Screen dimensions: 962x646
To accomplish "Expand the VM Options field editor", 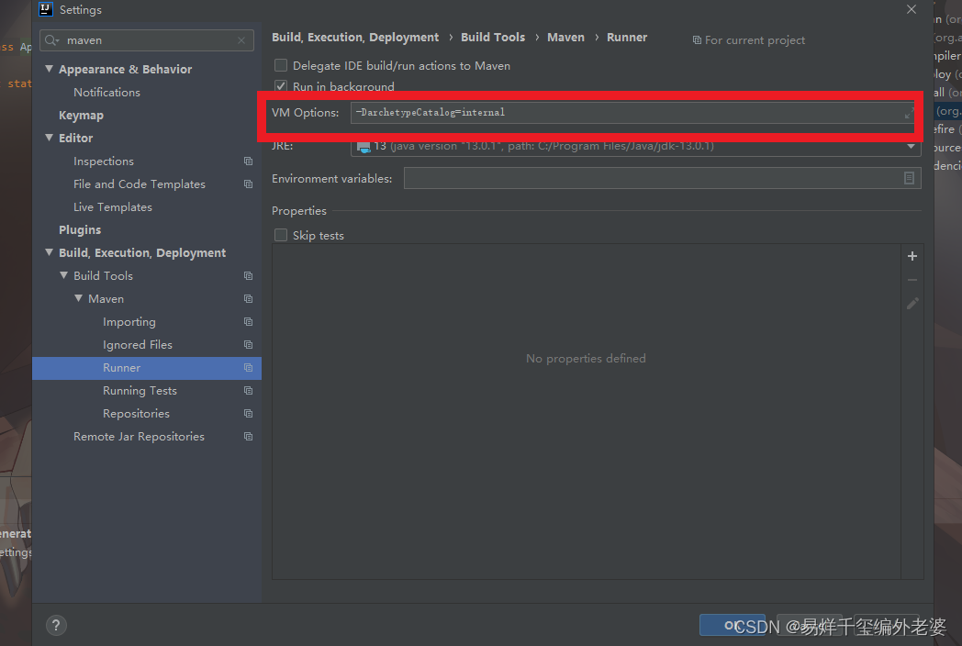I will click(x=909, y=114).
